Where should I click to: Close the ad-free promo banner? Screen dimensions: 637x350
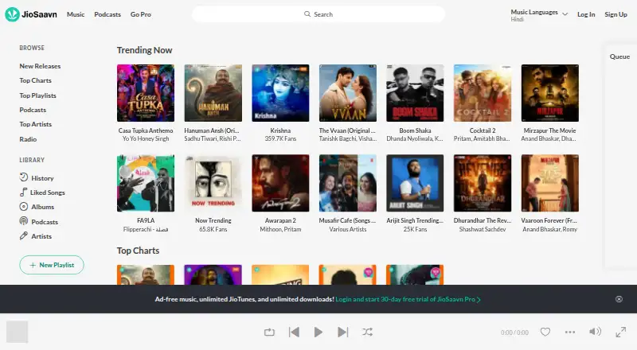click(x=619, y=299)
